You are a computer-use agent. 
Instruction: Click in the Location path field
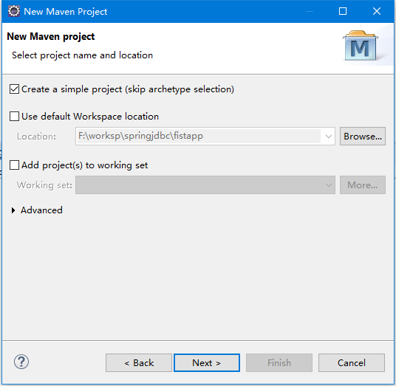click(199, 137)
